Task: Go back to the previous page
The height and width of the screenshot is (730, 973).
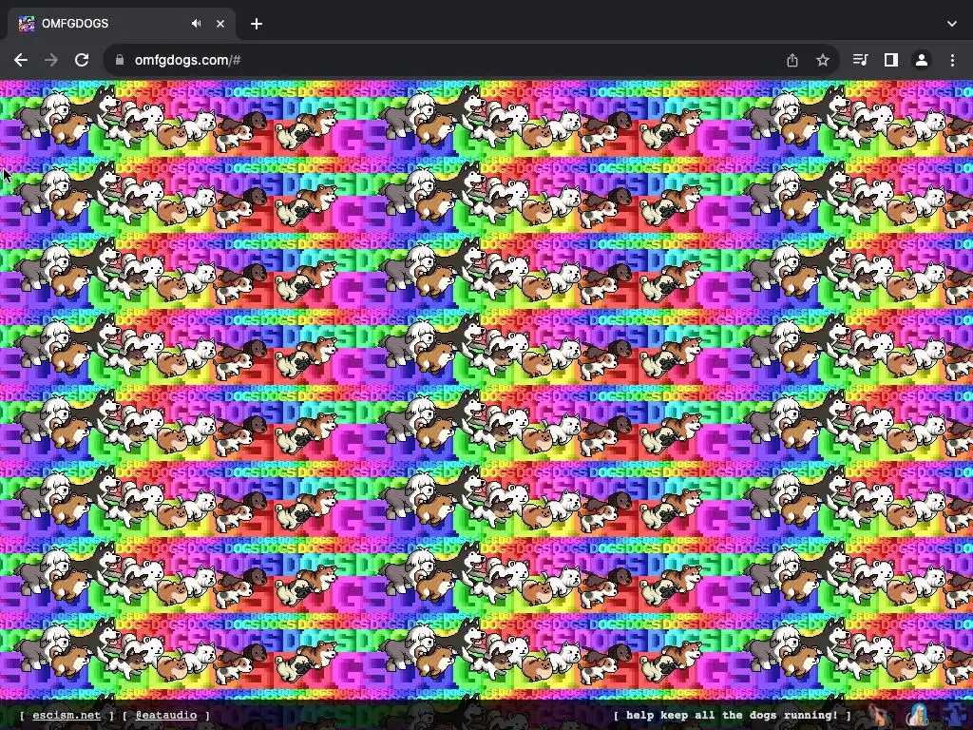Action: tap(21, 60)
